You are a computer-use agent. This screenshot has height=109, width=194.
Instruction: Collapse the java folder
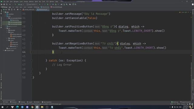(x=5, y=16)
